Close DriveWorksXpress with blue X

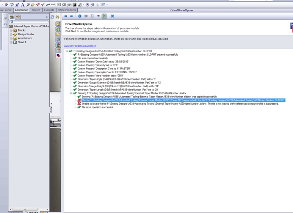pyautogui.click(x=112, y=16)
